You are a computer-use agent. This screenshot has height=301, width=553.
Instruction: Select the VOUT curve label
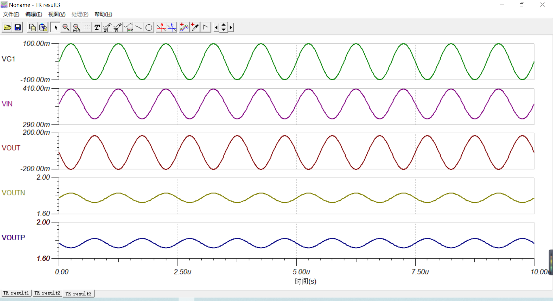tap(11, 148)
